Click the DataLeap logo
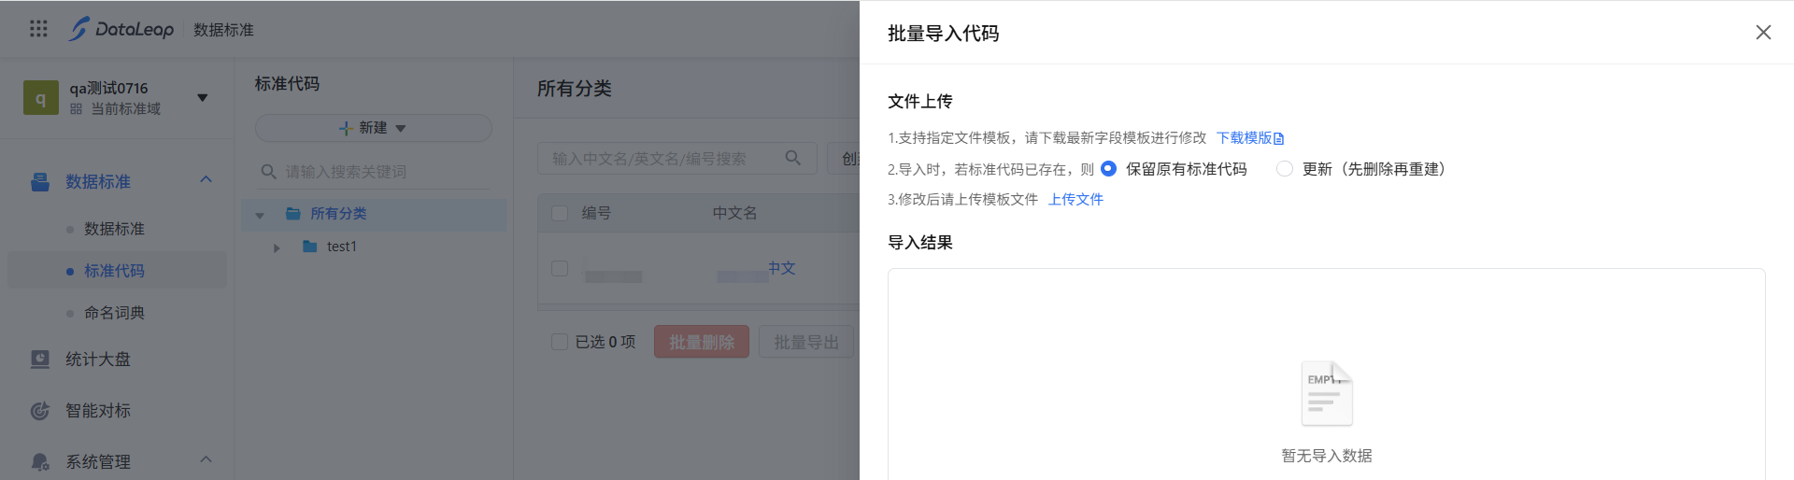The height and width of the screenshot is (480, 1794). point(121,29)
